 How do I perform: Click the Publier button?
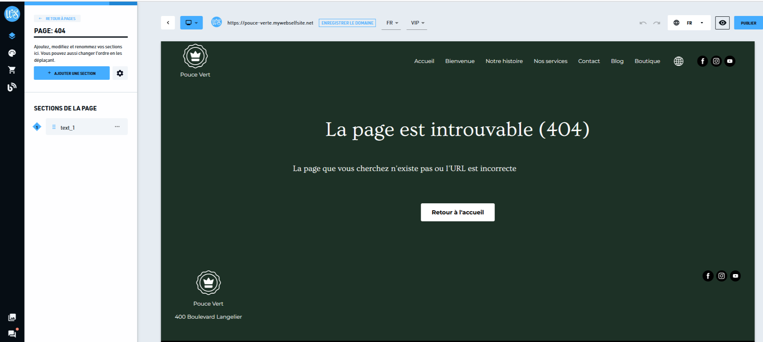tap(748, 23)
